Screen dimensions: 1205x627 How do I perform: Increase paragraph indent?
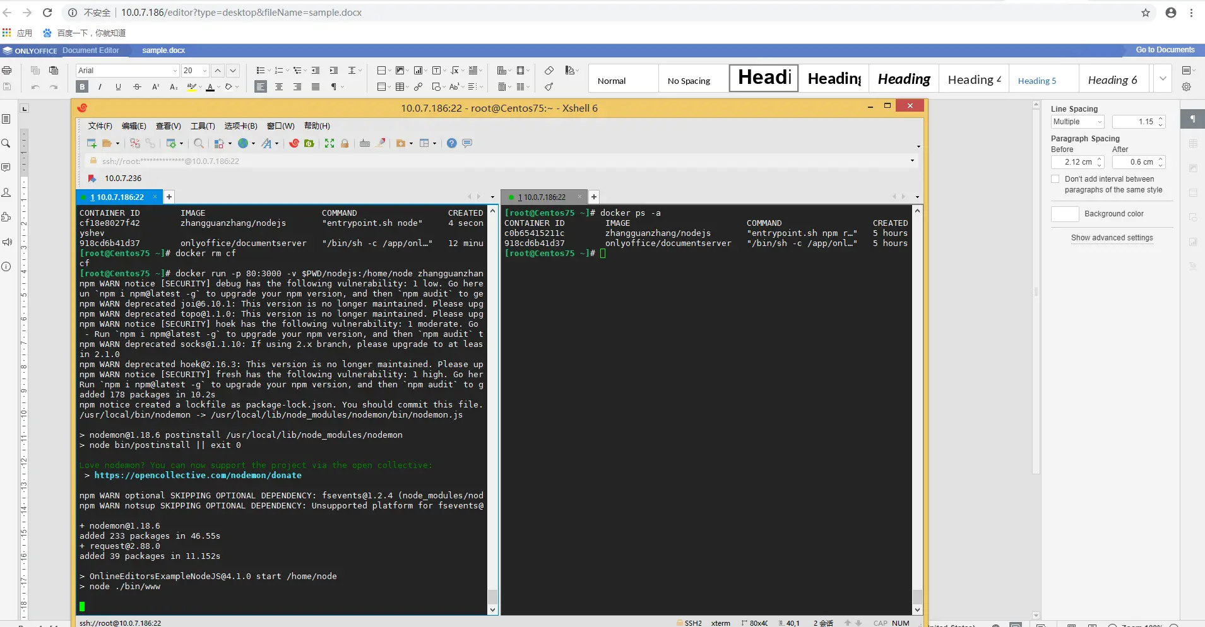pyautogui.click(x=334, y=71)
